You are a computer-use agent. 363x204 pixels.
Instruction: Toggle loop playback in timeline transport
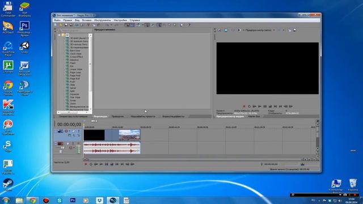tap(91, 164)
